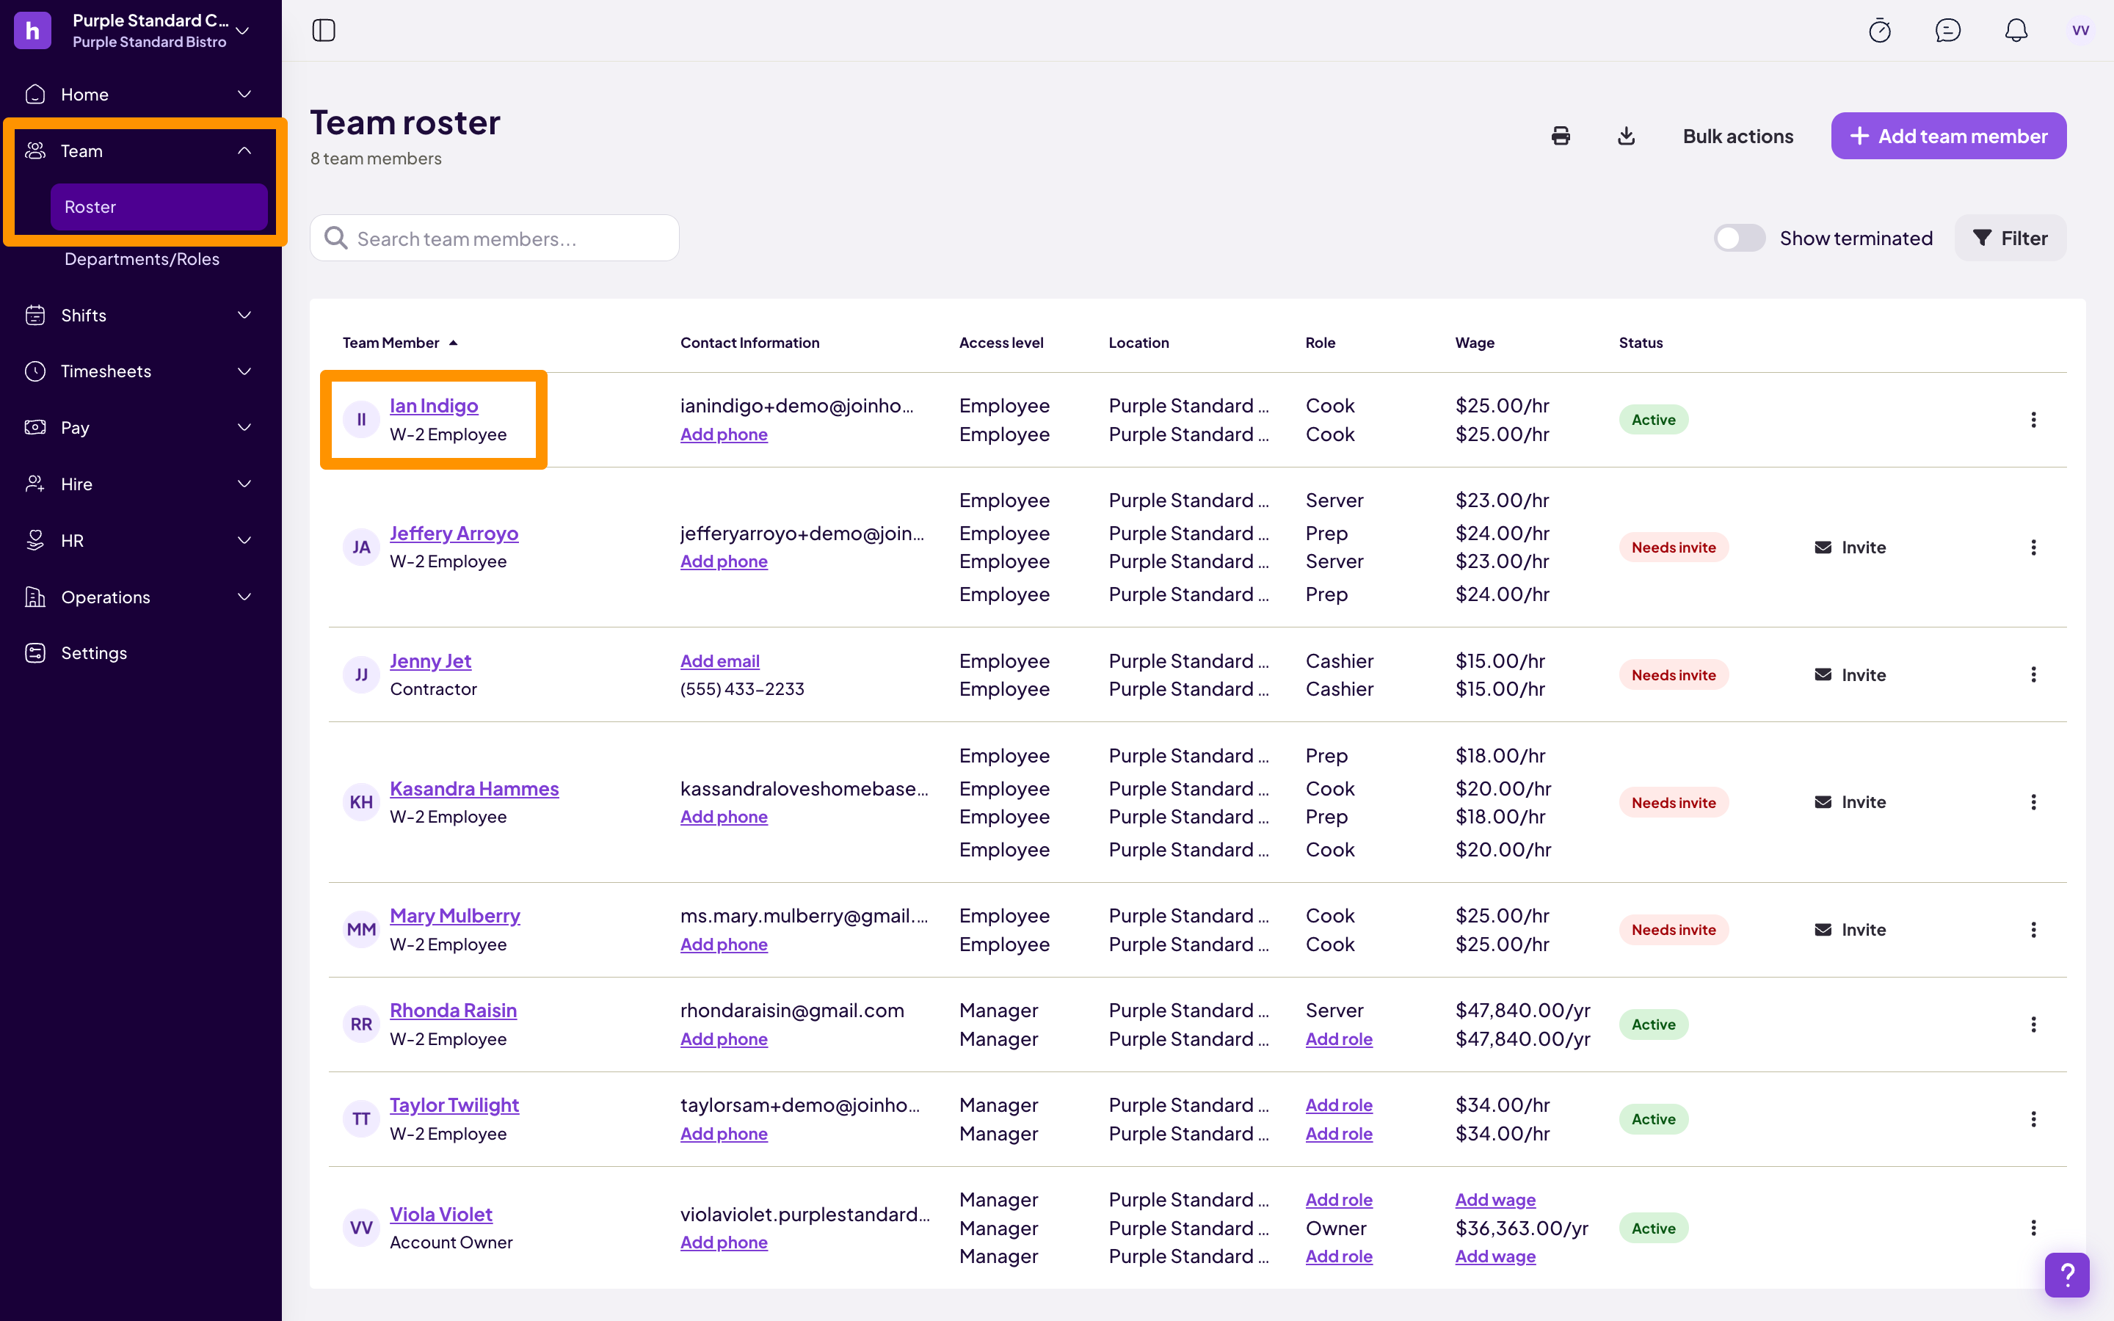Send invite to Jenny Jet

tap(1850, 674)
